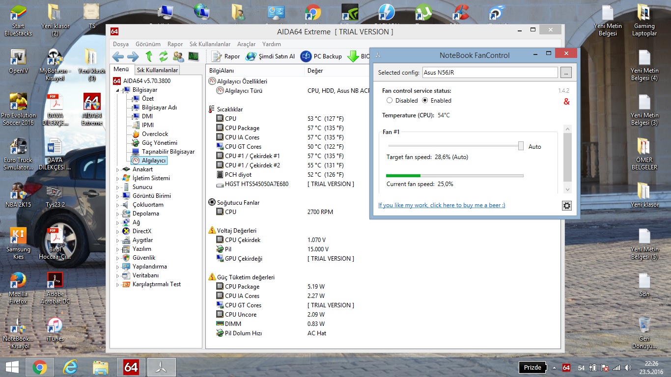Open the Rapor menu in menu bar
This screenshot has width=671, height=377.
(175, 44)
